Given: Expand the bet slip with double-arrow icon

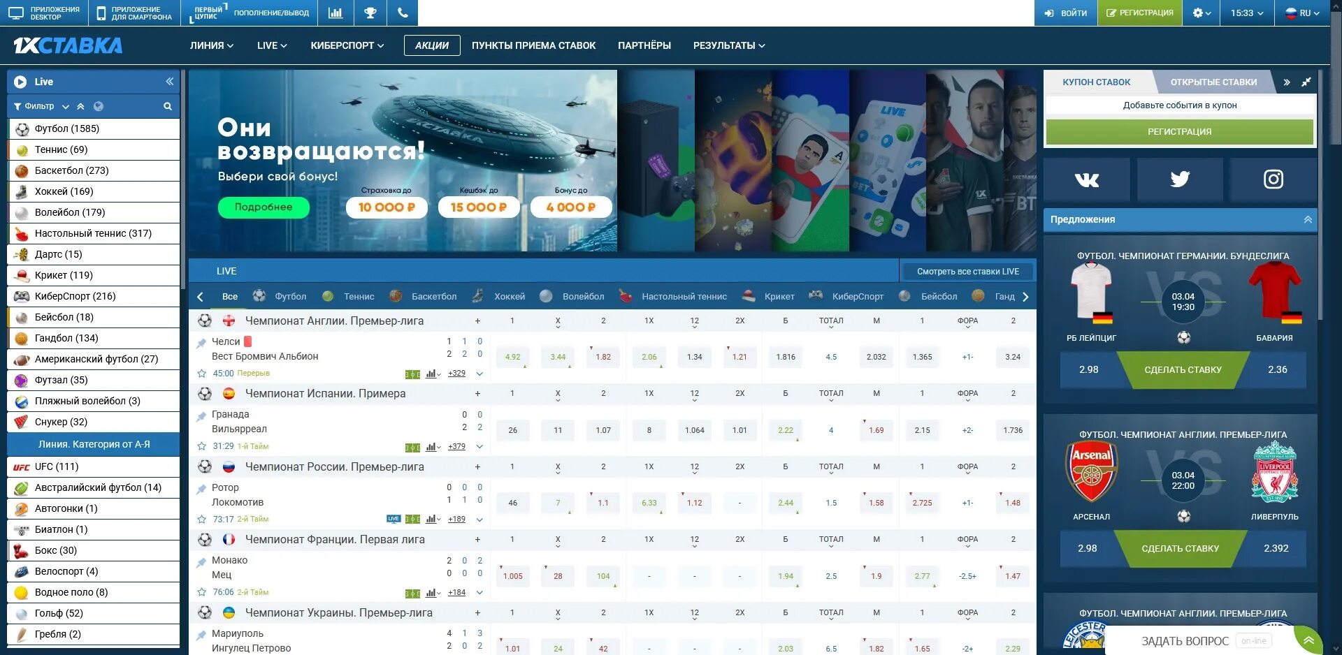Looking at the screenshot, I should [x=1287, y=82].
